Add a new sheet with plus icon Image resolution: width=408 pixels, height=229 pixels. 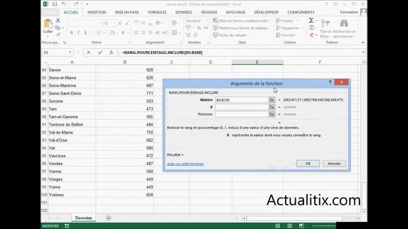tap(108, 218)
